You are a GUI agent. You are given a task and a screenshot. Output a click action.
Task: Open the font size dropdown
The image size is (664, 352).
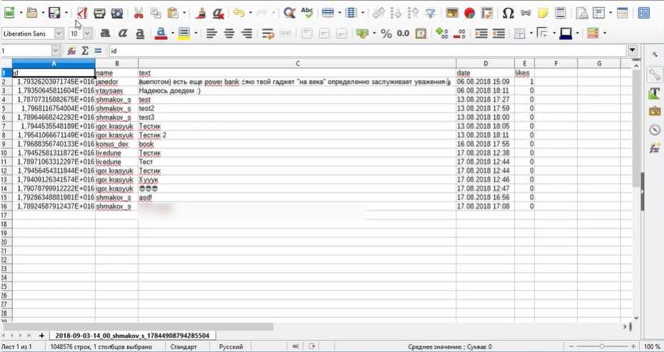click(88, 33)
